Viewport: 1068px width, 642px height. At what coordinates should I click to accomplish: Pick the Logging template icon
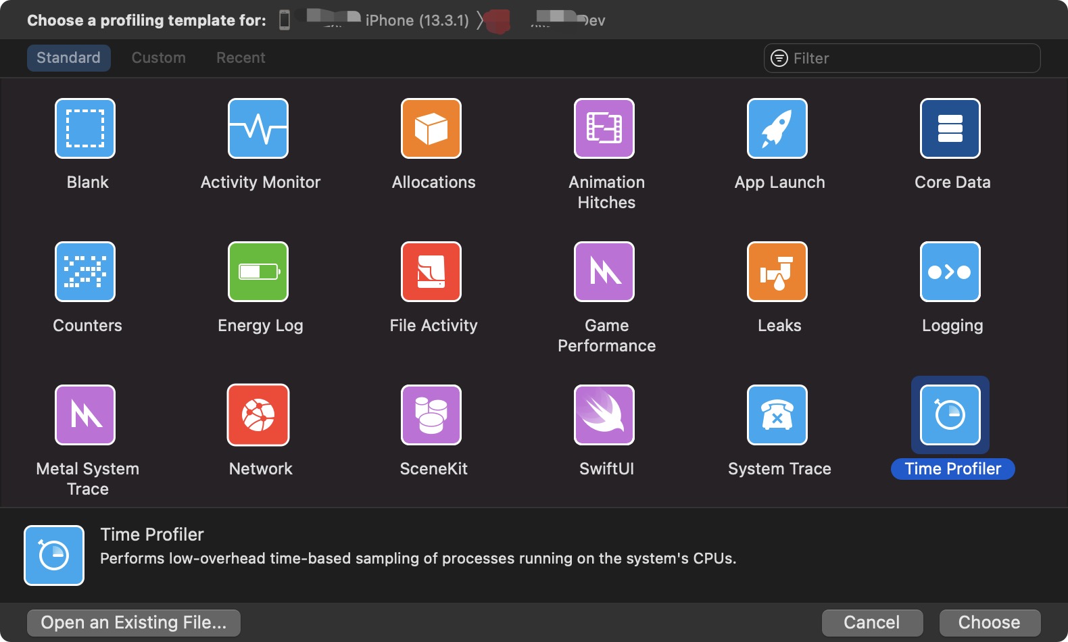[x=950, y=272]
